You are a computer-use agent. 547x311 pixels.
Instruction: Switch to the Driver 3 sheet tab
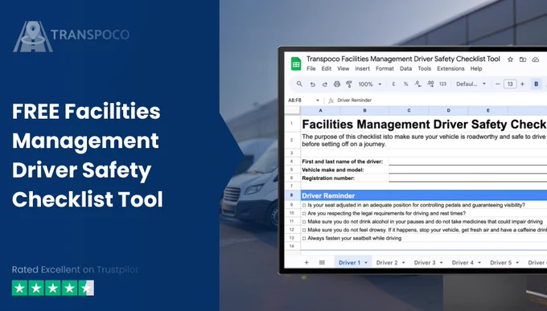pos(425,263)
